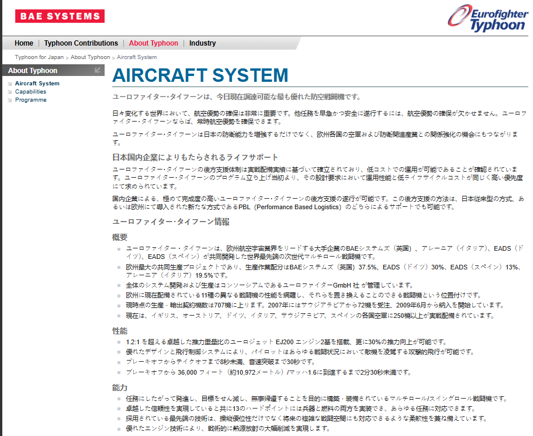Image resolution: width=533 pixels, height=436 pixels.
Task: Open the Typhoon Contributions menu item
Action: [x=81, y=43]
